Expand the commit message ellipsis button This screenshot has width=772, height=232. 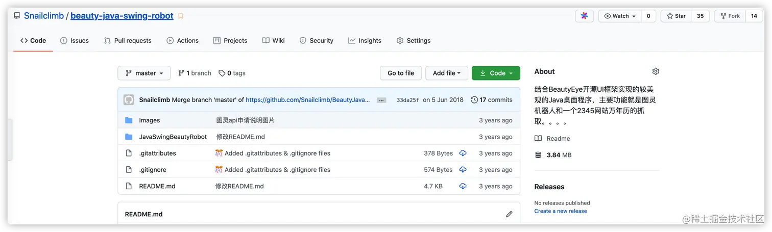pyautogui.click(x=381, y=100)
